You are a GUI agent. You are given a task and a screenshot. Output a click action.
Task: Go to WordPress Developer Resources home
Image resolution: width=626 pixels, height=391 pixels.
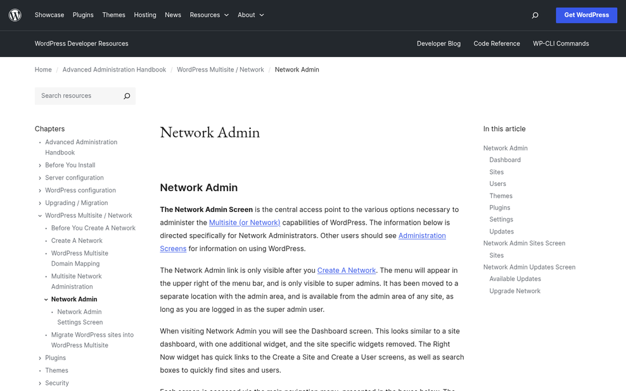[x=82, y=44]
